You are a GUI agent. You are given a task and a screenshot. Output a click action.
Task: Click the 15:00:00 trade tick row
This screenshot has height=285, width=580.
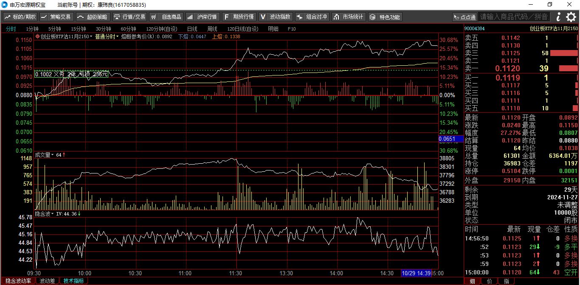click(x=521, y=272)
